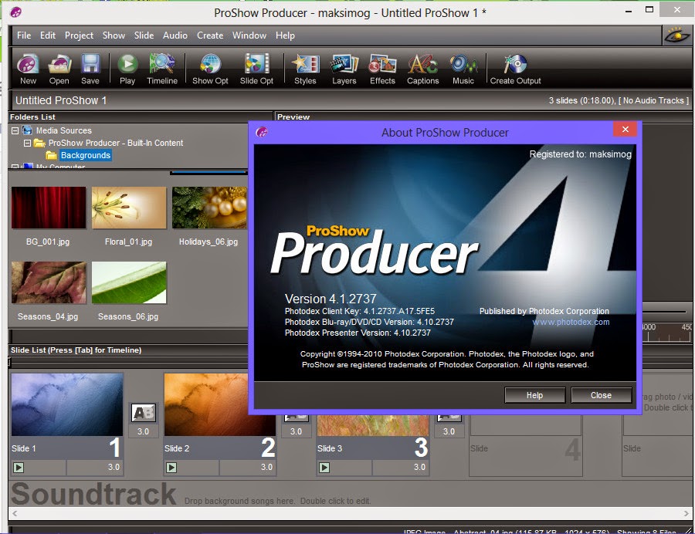Open the Audio menu

(x=175, y=35)
